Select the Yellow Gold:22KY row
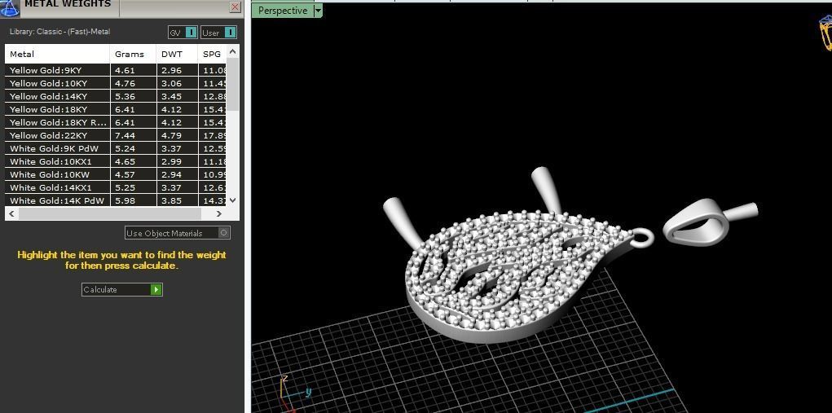The height and width of the screenshot is (413, 832). coord(116,135)
